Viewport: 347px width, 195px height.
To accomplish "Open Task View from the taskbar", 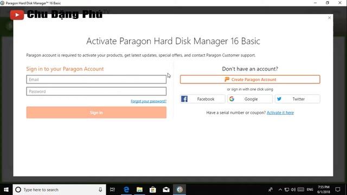I will (x=112, y=190).
